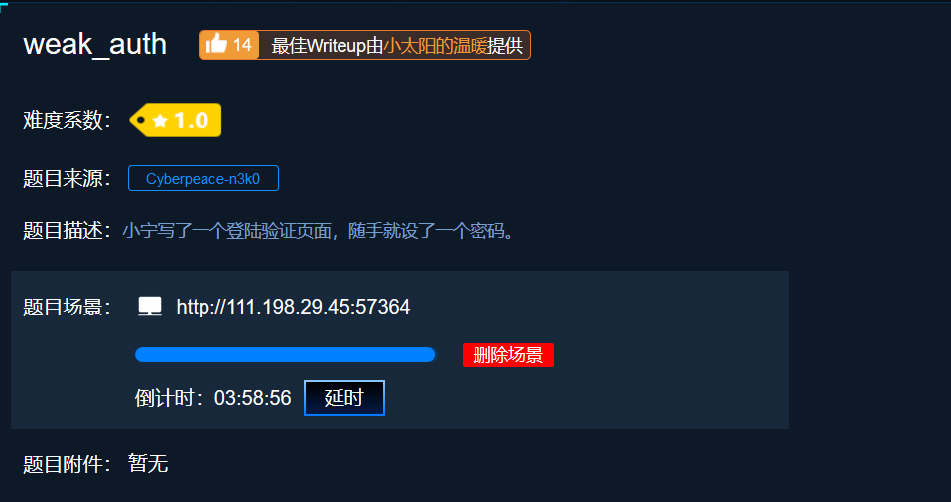Click the weak_auth challenge title
Screen dimensions: 951x502
[x=94, y=45]
